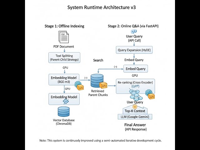
Task: Click the "Final Answer (API Response)" text
Action: [x=135, y=127]
